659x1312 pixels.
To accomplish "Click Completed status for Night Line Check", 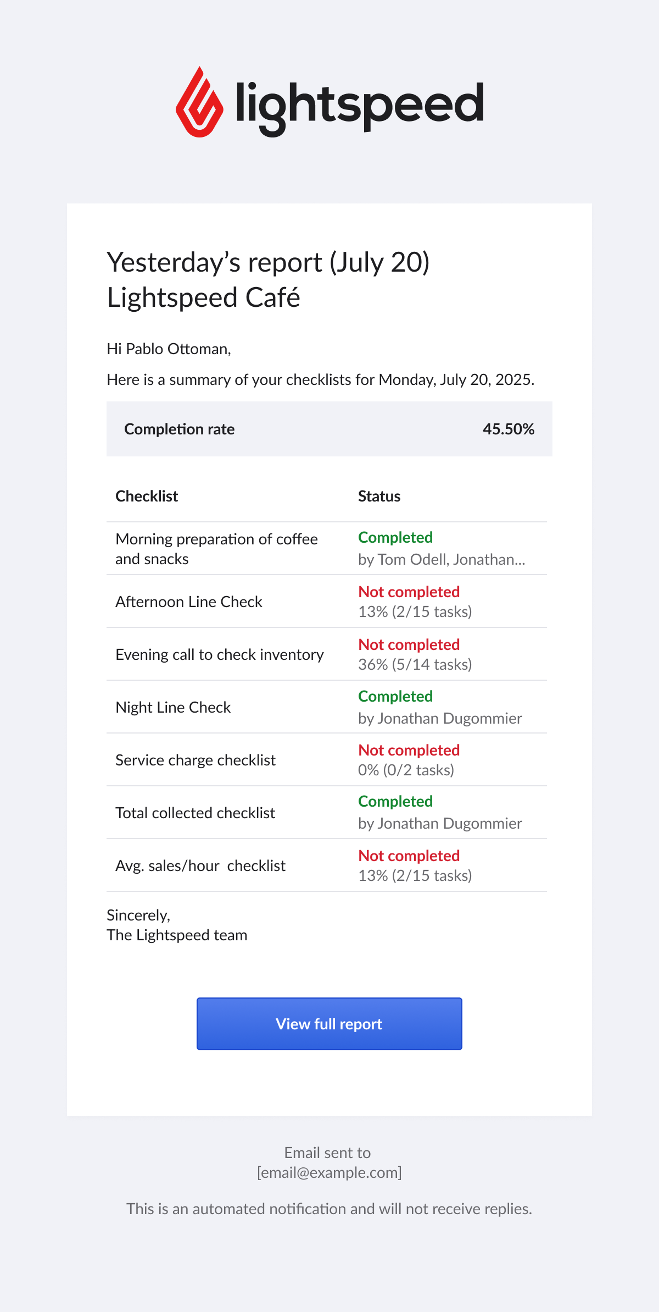I will (395, 696).
